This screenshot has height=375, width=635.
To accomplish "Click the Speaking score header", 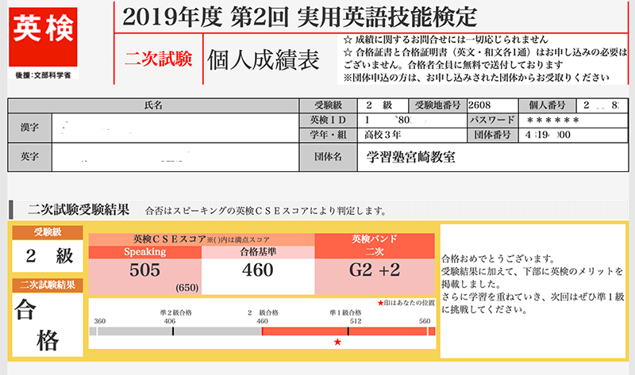I will tap(144, 251).
